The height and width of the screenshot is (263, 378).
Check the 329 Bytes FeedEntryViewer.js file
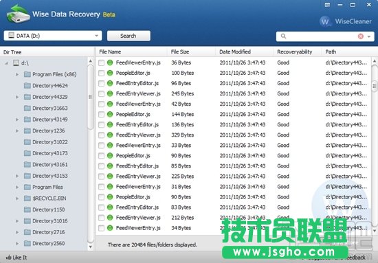101,135
